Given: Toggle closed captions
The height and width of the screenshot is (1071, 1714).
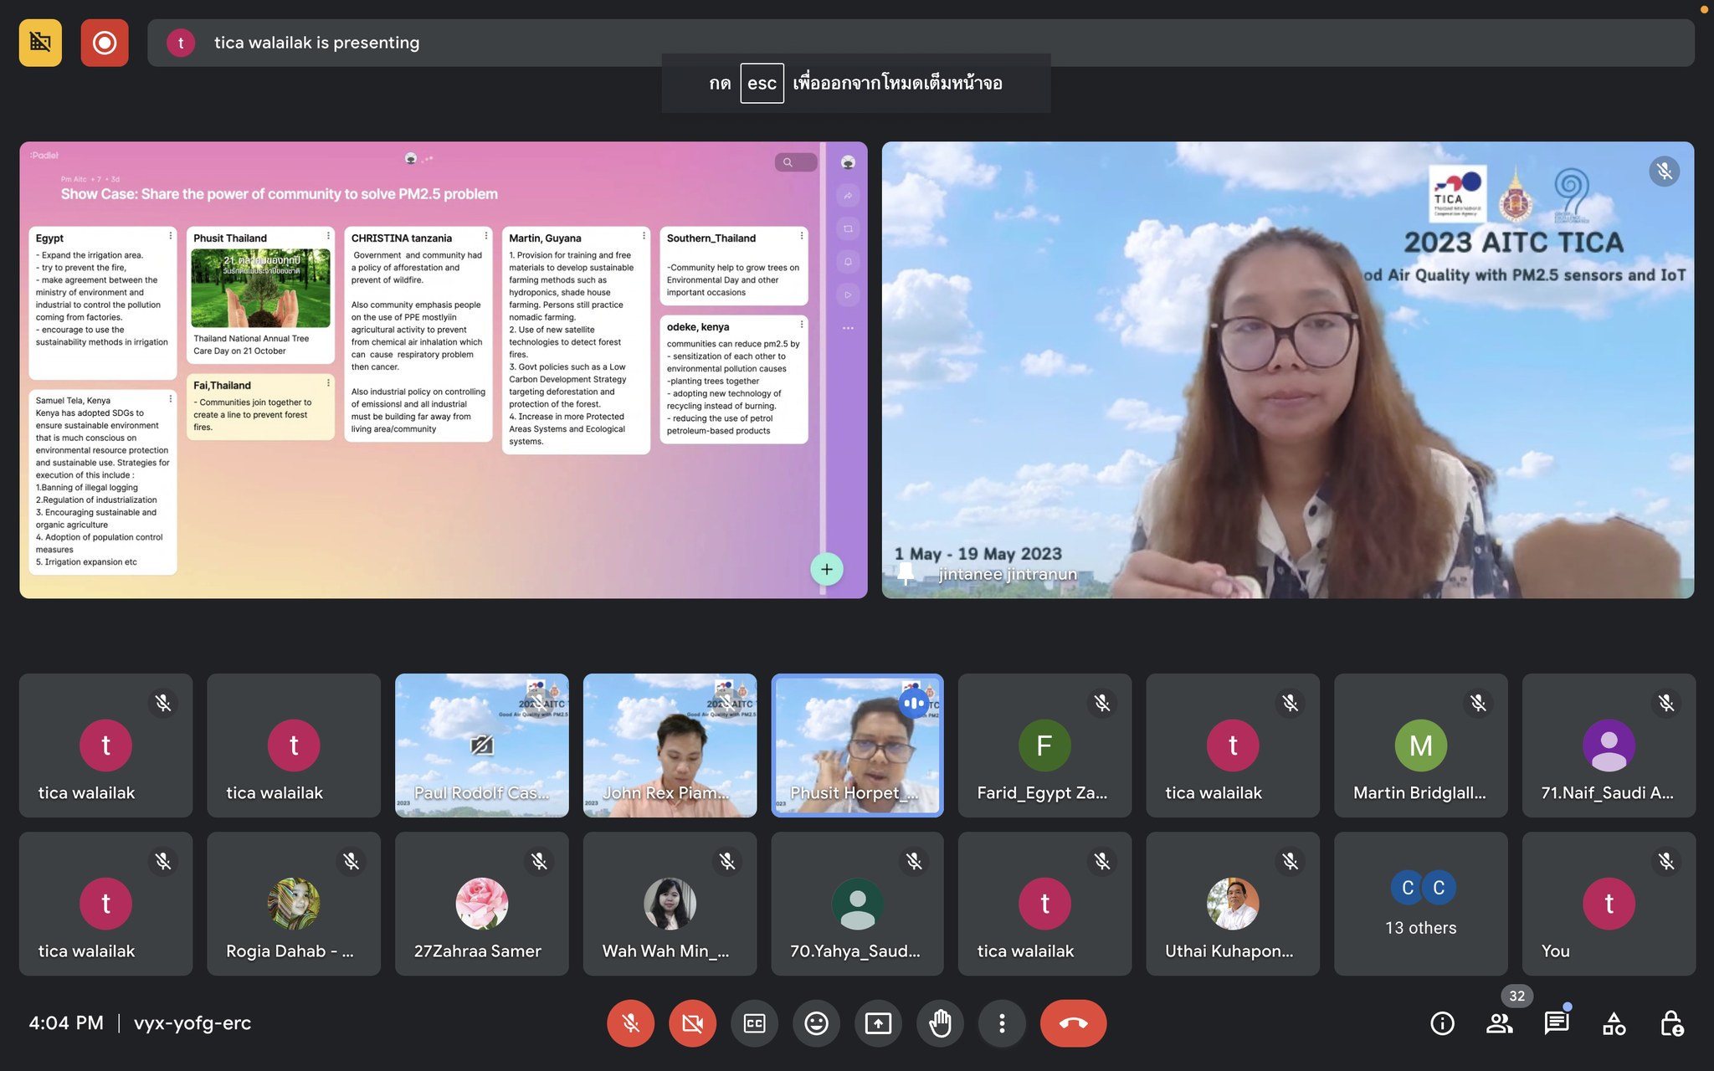Looking at the screenshot, I should 754,1022.
